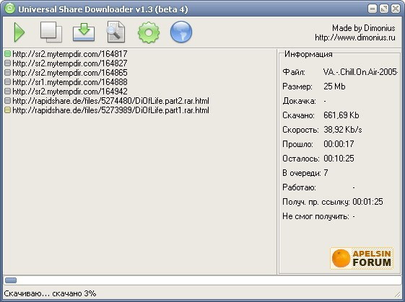
Task: Click the download progress bar
Action: coord(202,280)
